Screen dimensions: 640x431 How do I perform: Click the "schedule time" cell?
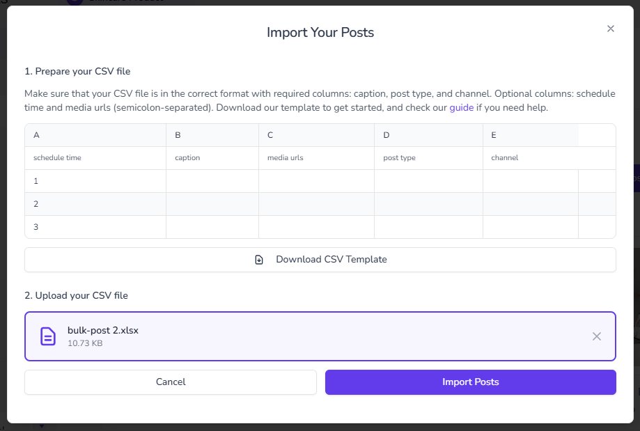[95, 158]
